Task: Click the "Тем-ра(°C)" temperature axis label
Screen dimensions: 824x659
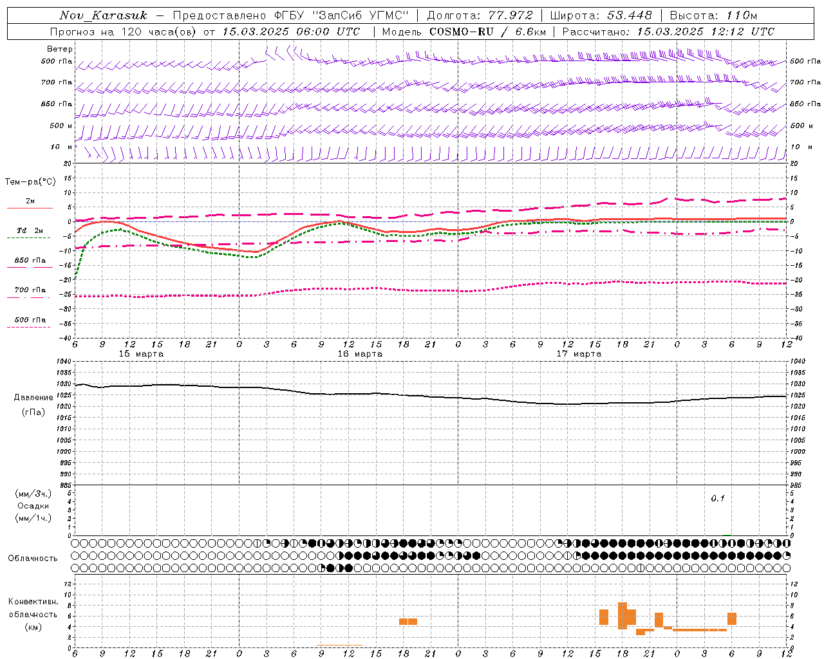Action: (30, 182)
